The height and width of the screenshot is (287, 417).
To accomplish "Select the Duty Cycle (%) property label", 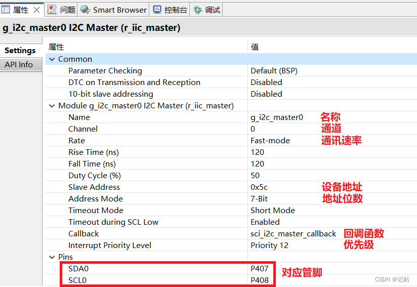I will pos(95,176).
